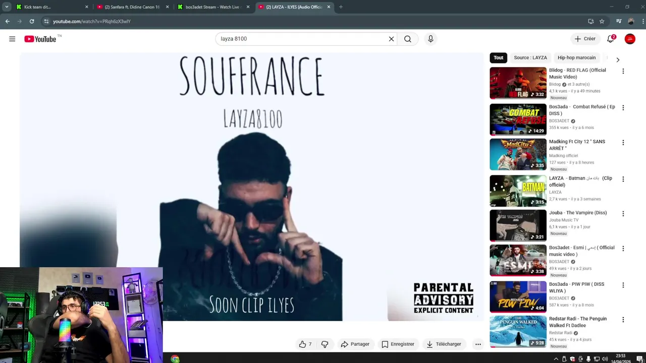The height and width of the screenshot is (363, 646).
Task: Open the network tray icon
Action: 597,359
